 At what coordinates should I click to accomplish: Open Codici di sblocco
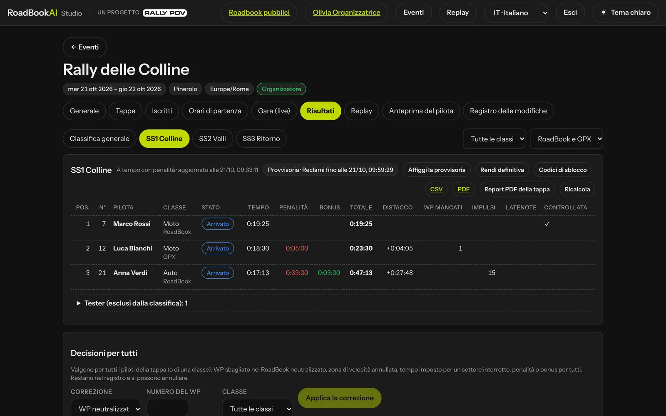[x=563, y=170]
